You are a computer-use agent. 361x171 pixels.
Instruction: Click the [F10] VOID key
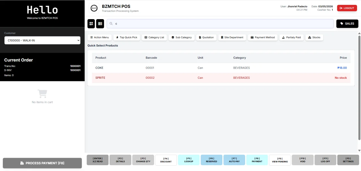[x=303, y=160]
